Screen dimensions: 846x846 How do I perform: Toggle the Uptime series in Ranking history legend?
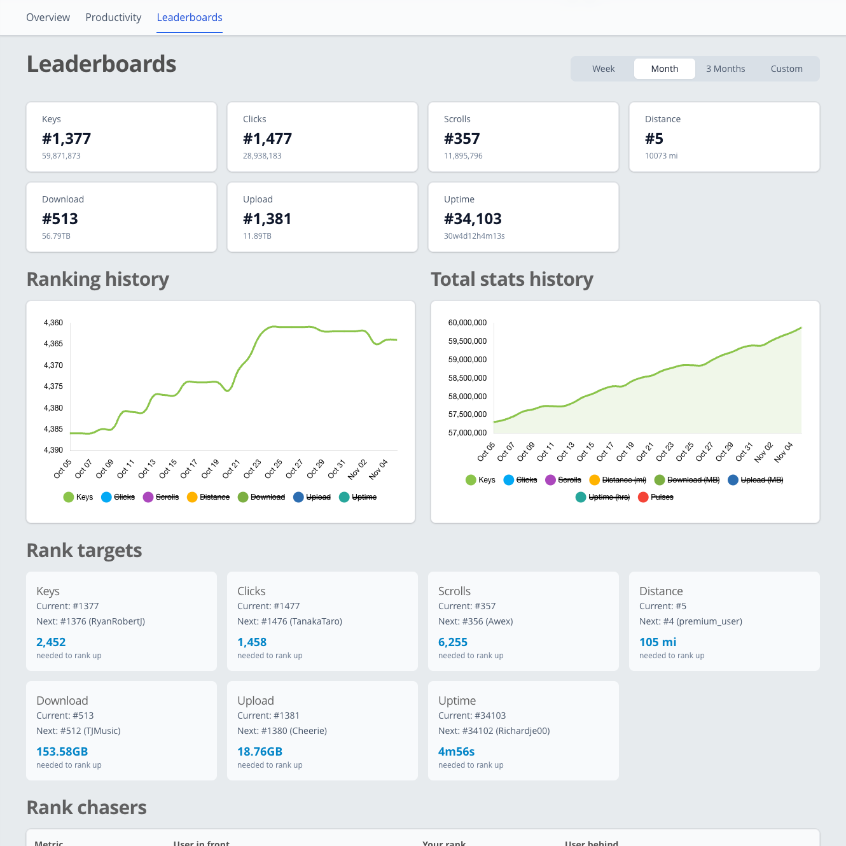point(344,497)
